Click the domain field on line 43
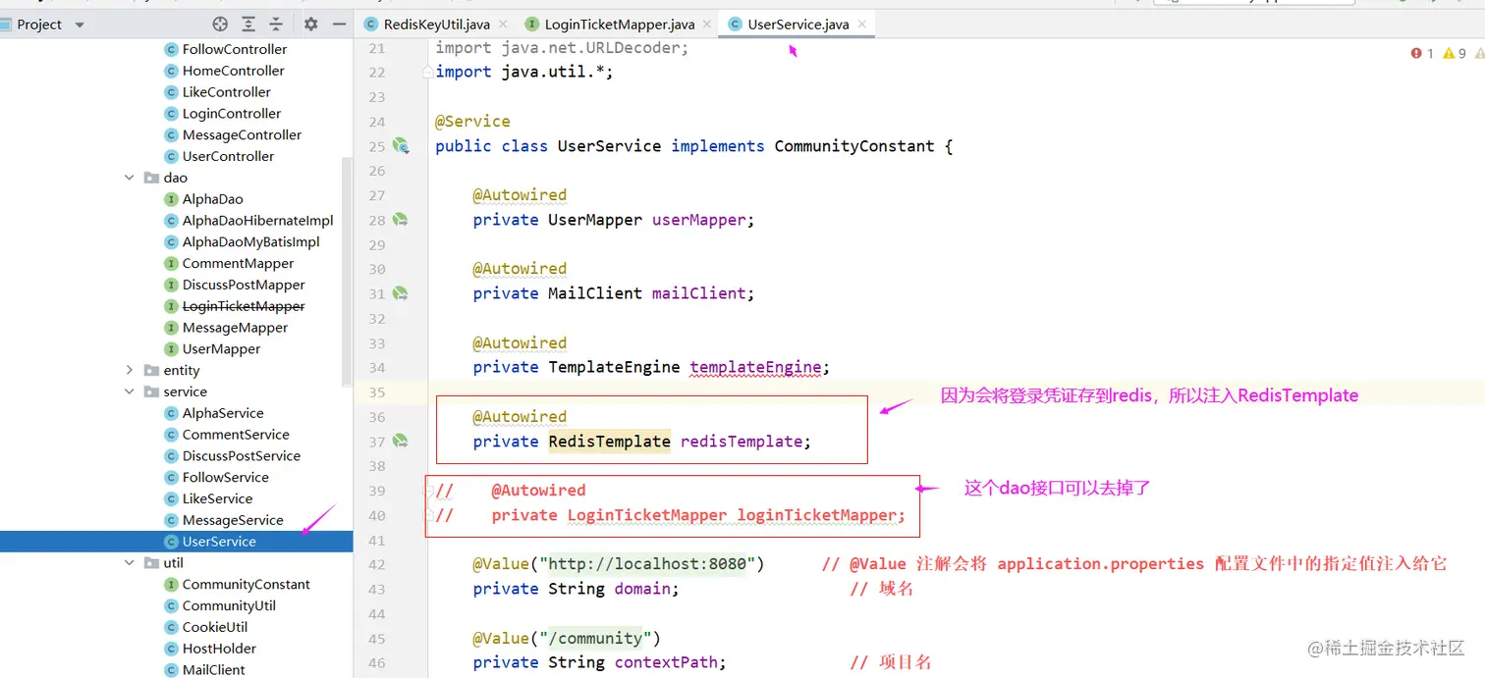 642,589
